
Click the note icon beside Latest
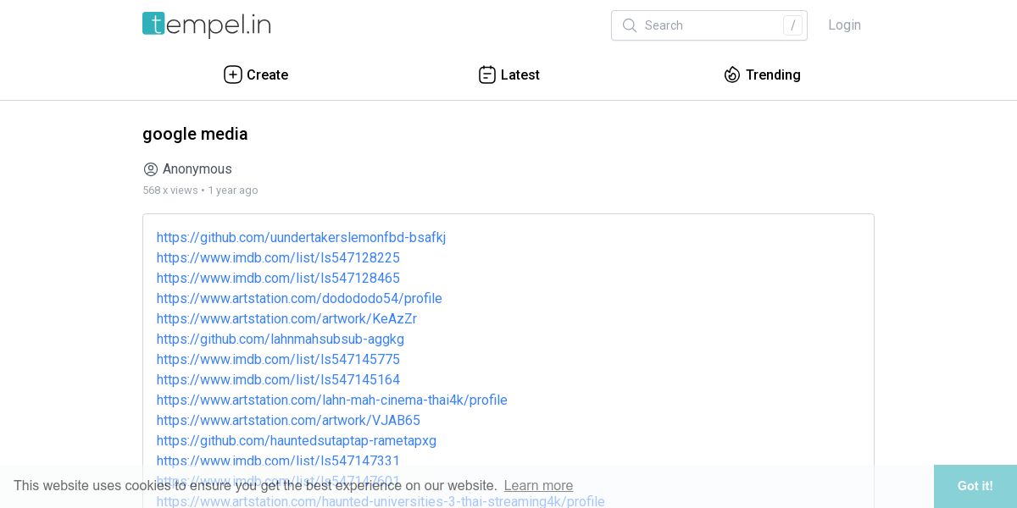[x=487, y=75]
